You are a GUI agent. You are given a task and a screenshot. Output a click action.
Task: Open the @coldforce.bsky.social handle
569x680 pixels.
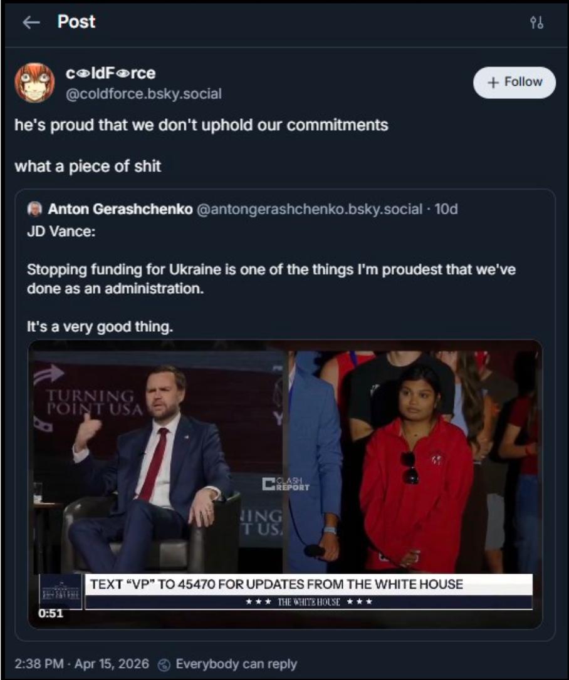(144, 94)
